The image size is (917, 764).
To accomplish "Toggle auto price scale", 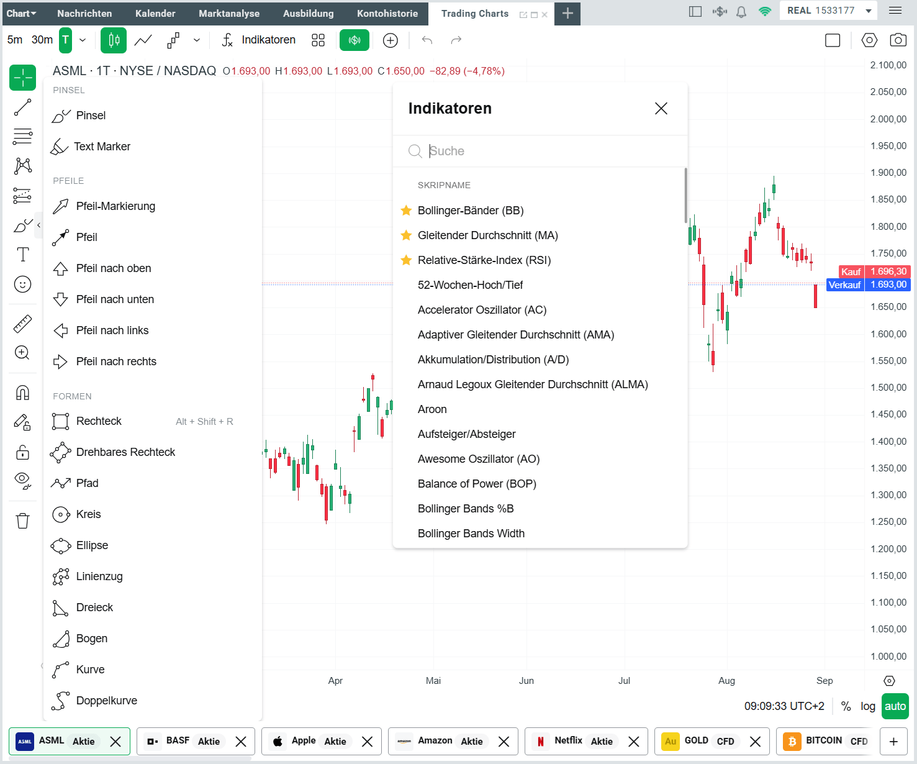I will (x=895, y=706).
